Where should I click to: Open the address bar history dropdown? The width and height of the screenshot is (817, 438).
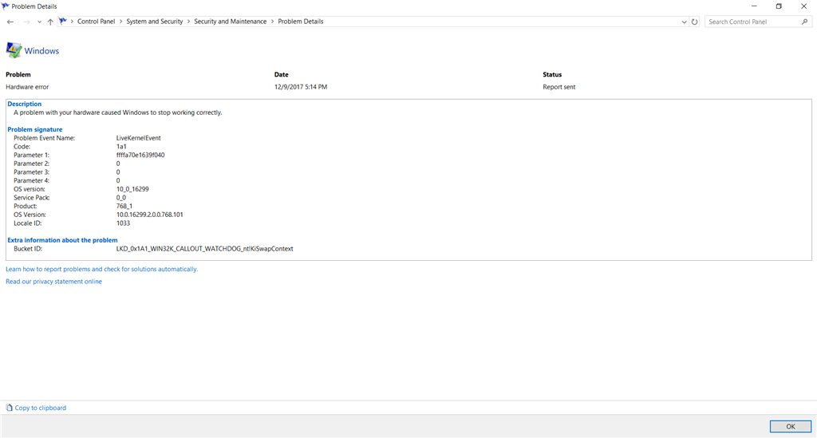[684, 22]
